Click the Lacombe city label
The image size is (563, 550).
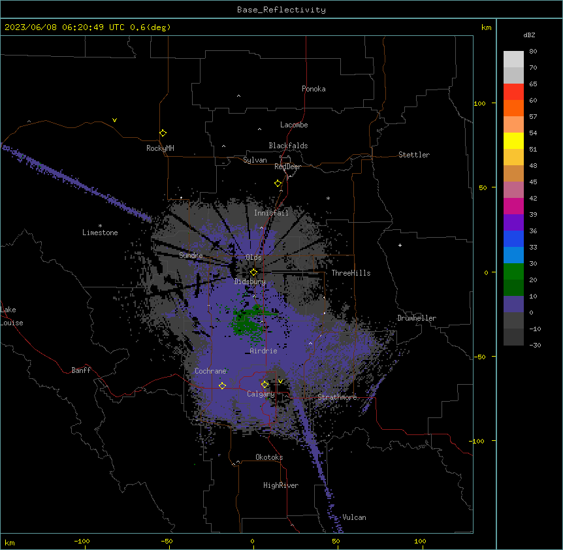pos(294,125)
